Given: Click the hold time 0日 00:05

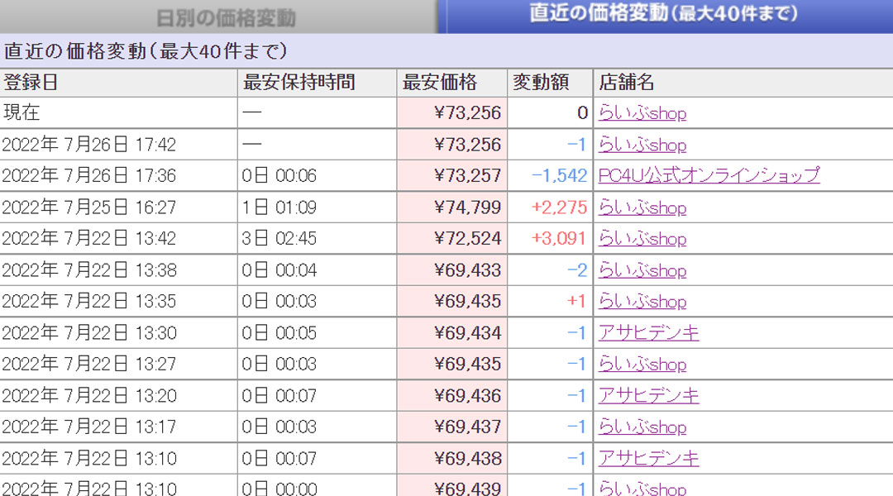Looking at the screenshot, I should pyautogui.click(x=279, y=332).
